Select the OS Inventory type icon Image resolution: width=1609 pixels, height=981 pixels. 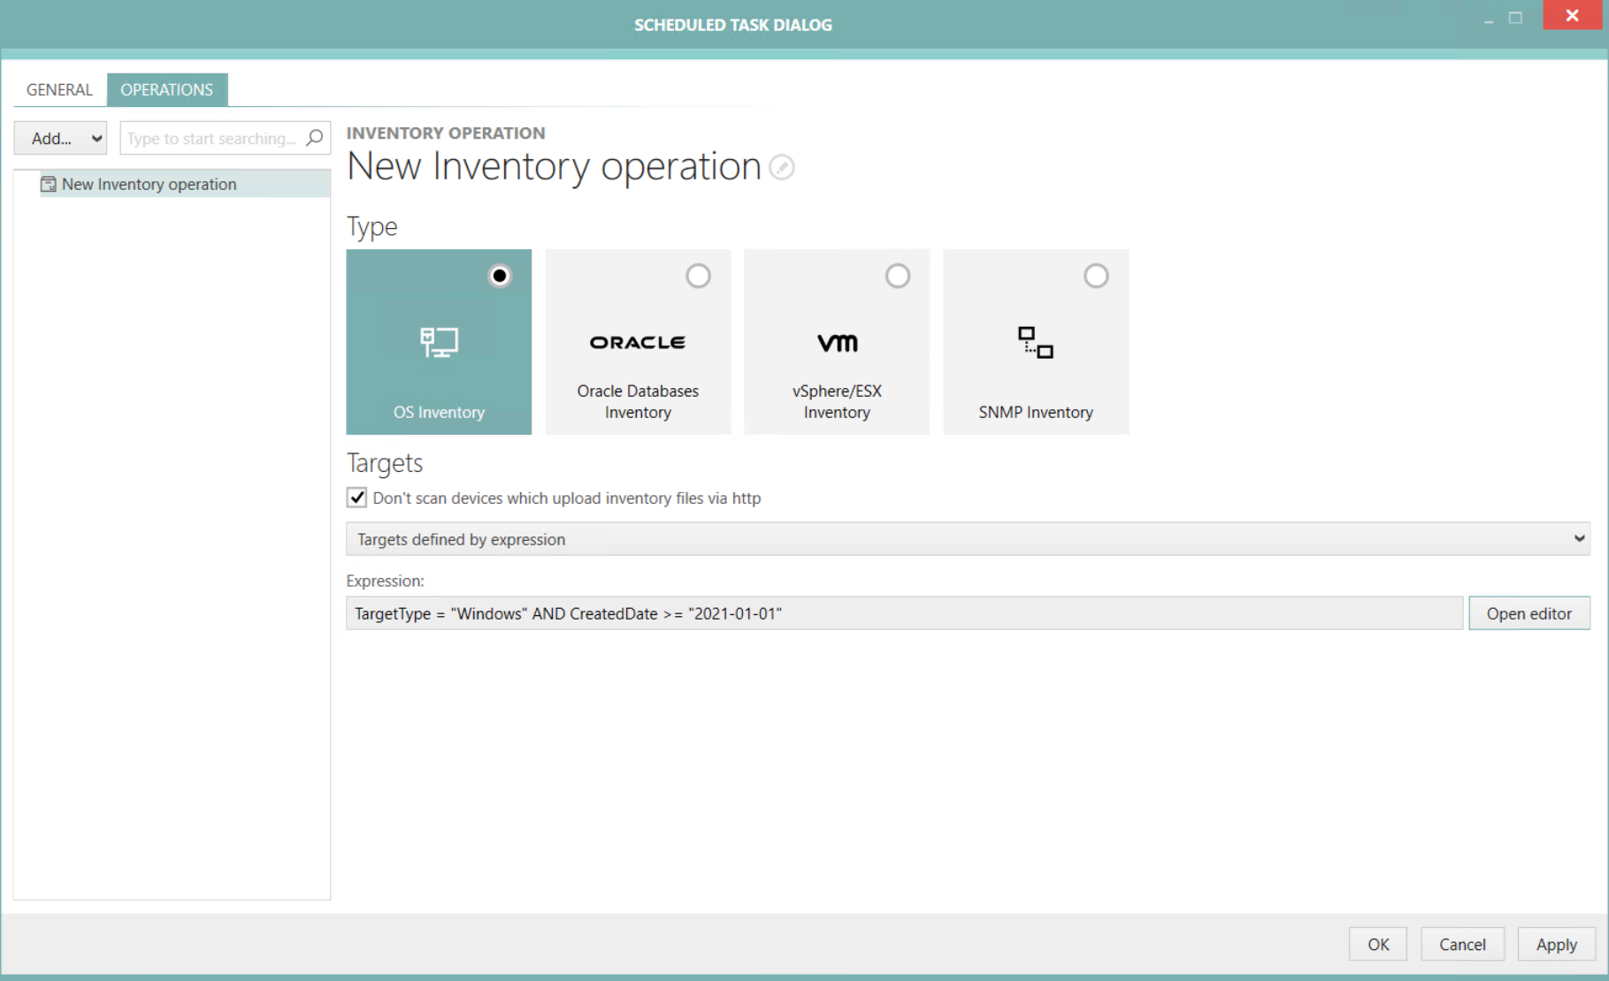(438, 343)
